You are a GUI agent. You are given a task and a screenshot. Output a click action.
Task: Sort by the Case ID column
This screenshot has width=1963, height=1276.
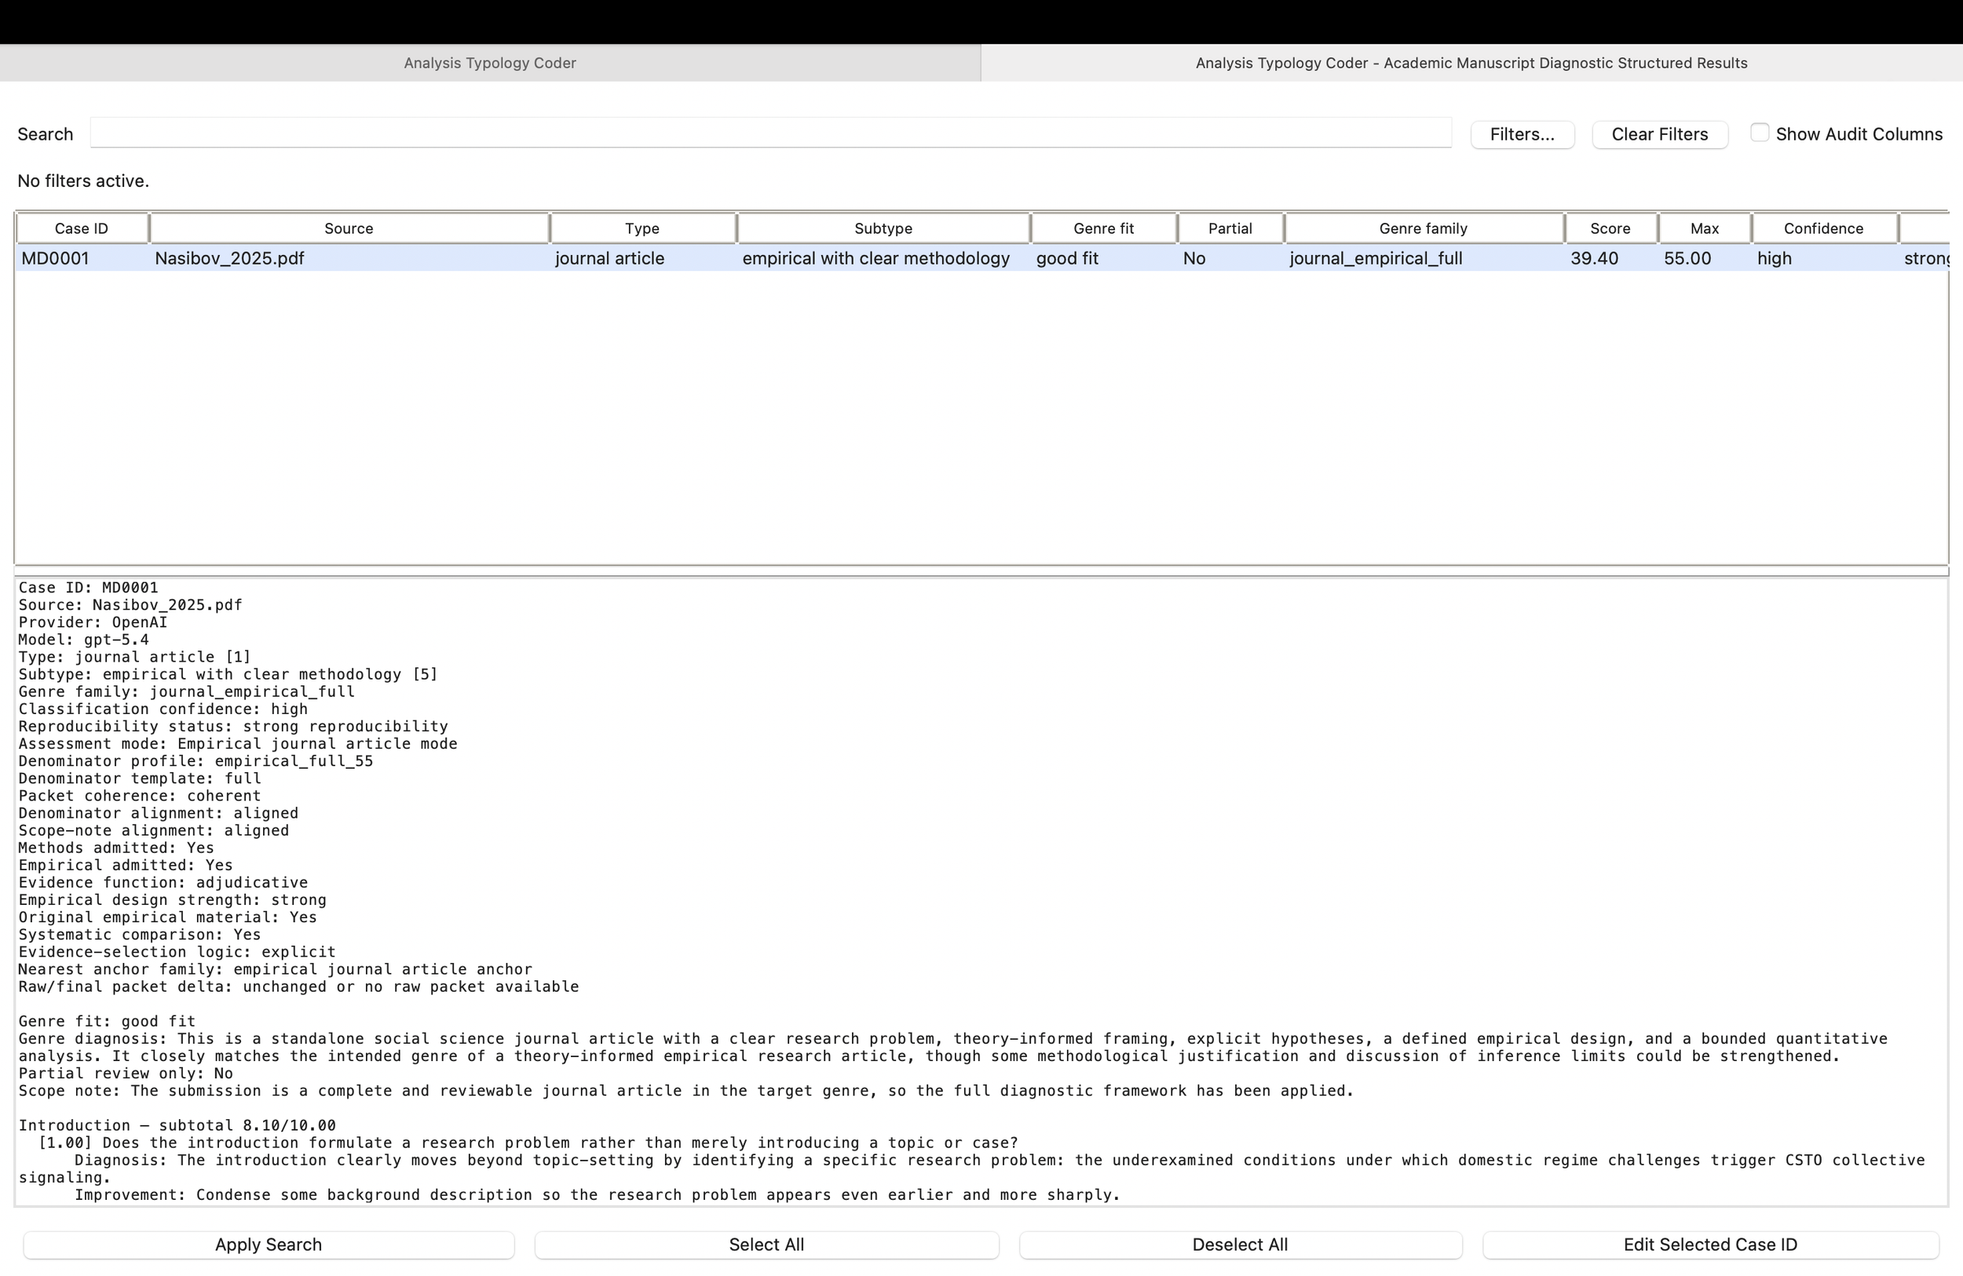point(81,228)
